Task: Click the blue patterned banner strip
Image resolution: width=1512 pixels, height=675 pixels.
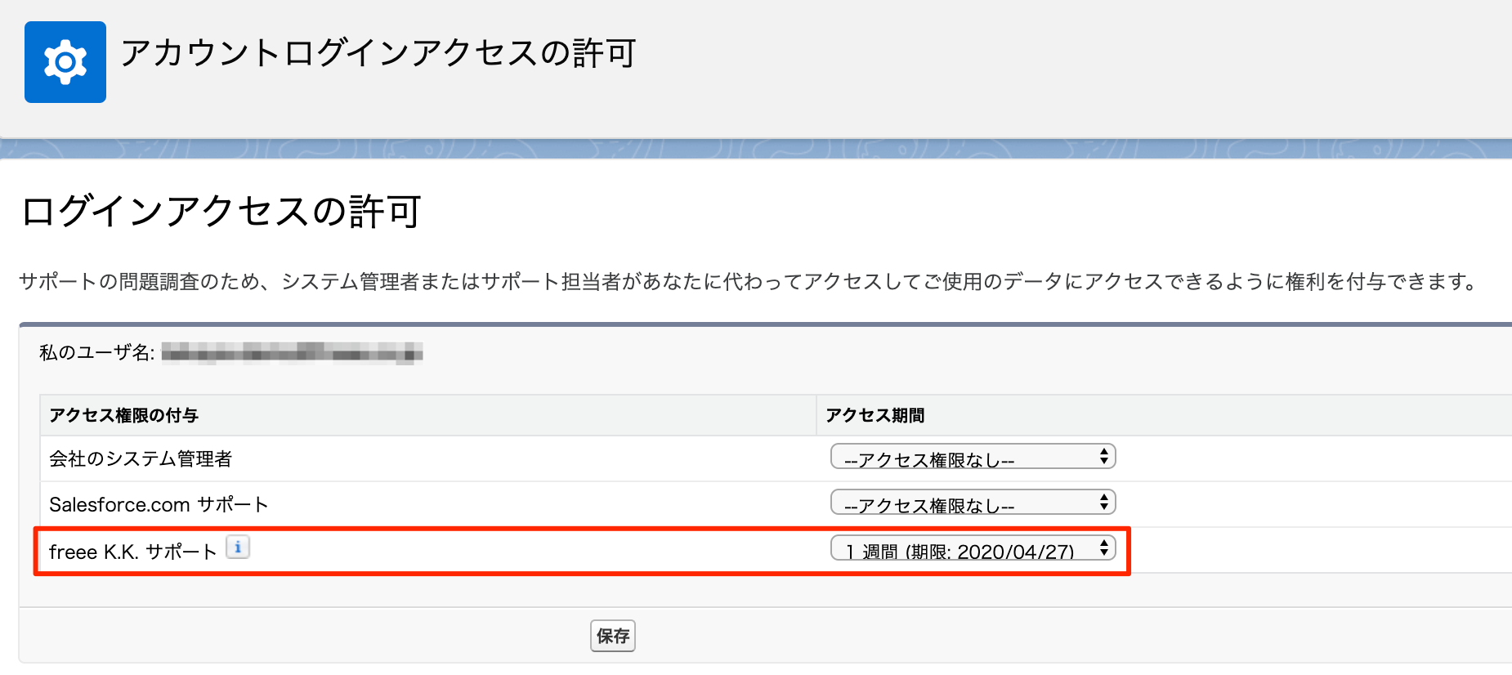Action: (x=756, y=149)
